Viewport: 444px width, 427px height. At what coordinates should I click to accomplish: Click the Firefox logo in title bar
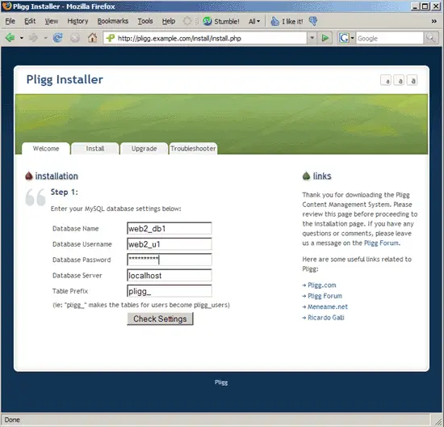point(6,6)
